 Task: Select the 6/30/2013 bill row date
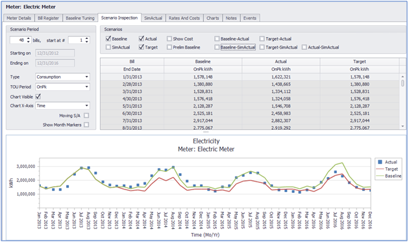point(132,114)
